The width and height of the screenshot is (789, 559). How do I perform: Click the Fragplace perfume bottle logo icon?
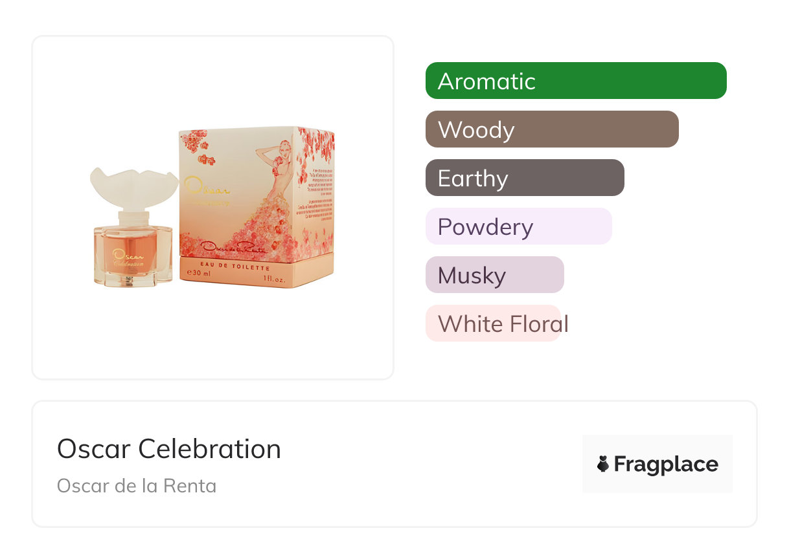point(603,464)
